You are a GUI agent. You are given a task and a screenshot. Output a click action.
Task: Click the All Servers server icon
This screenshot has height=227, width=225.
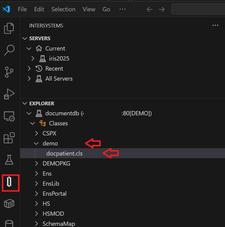pos(39,79)
